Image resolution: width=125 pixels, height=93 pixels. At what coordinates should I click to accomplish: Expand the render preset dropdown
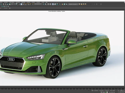(x=73, y=4)
